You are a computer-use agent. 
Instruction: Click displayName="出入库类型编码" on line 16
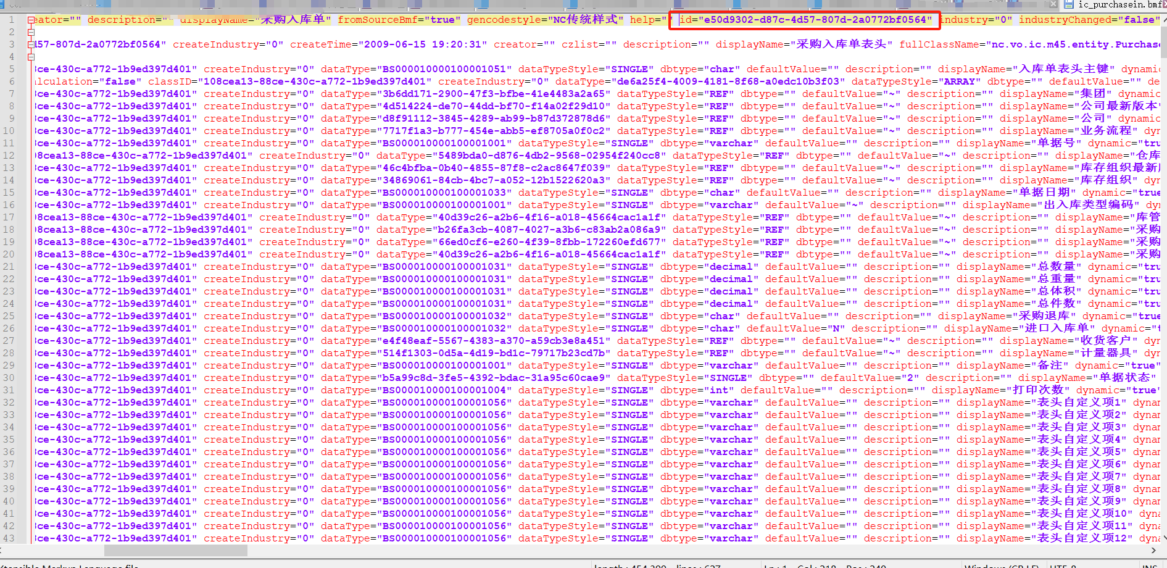[1051, 205]
